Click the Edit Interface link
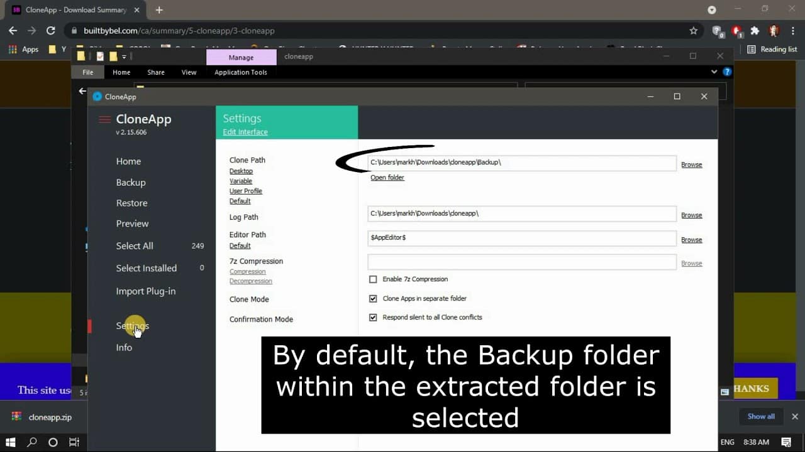Image resolution: width=805 pixels, height=452 pixels. coord(245,132)
